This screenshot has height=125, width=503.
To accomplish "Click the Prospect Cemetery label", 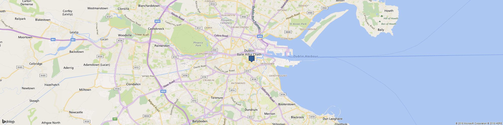I will 226,22.
